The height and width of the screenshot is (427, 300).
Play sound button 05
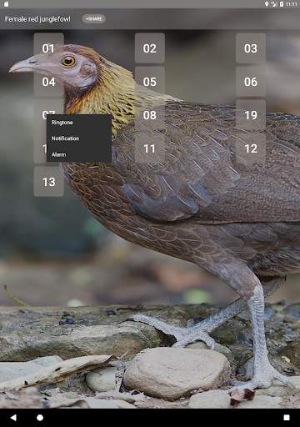tap(150, 82)
